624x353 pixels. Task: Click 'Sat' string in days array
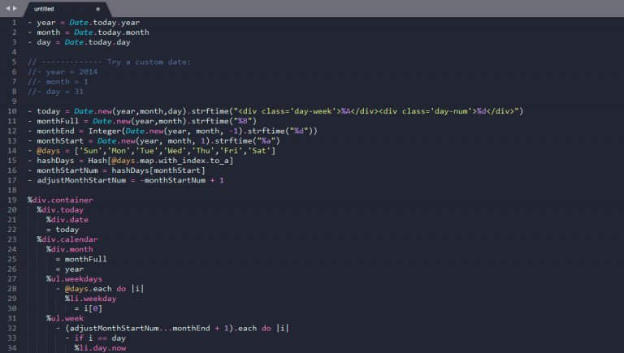point(258,151)
